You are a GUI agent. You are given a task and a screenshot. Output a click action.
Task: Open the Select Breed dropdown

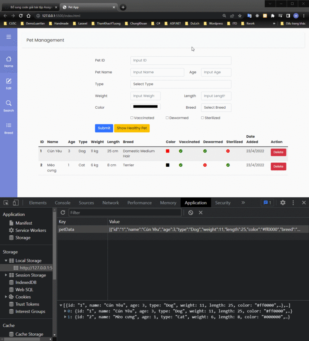[x=216, y=107]
